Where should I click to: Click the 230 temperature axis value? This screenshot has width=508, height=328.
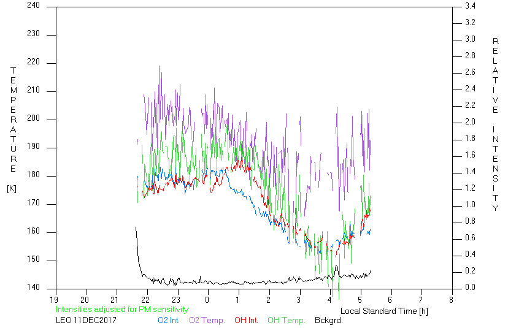point(33,34)
